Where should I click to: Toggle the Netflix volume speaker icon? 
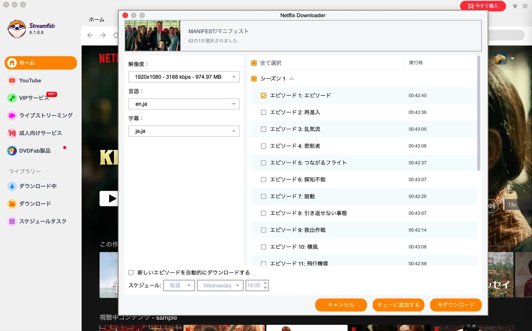coord(492,206)
